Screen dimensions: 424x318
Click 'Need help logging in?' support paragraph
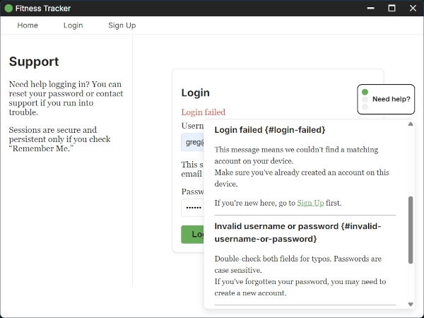click(66, 98)
